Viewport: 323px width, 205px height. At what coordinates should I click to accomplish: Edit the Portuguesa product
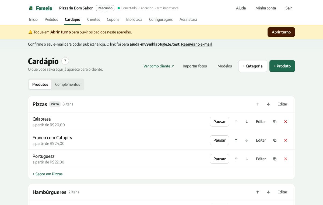point(261,159)
